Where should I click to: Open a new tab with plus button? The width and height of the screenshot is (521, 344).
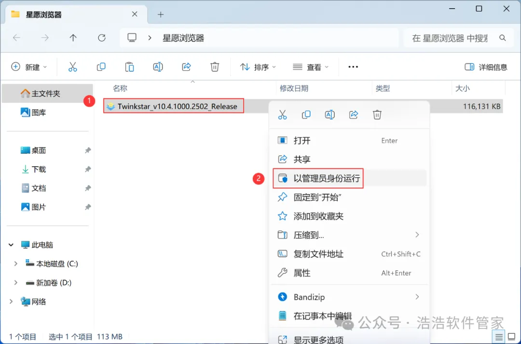pyautogui.click(x=161, y=14)
